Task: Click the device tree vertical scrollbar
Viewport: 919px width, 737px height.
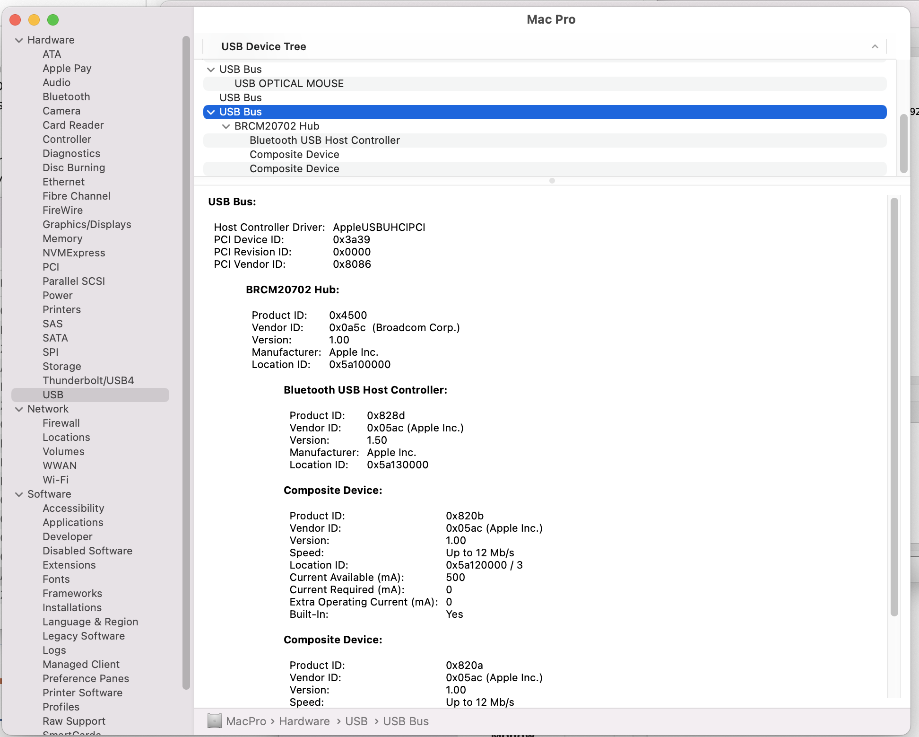Action: (x=903, y=144)
